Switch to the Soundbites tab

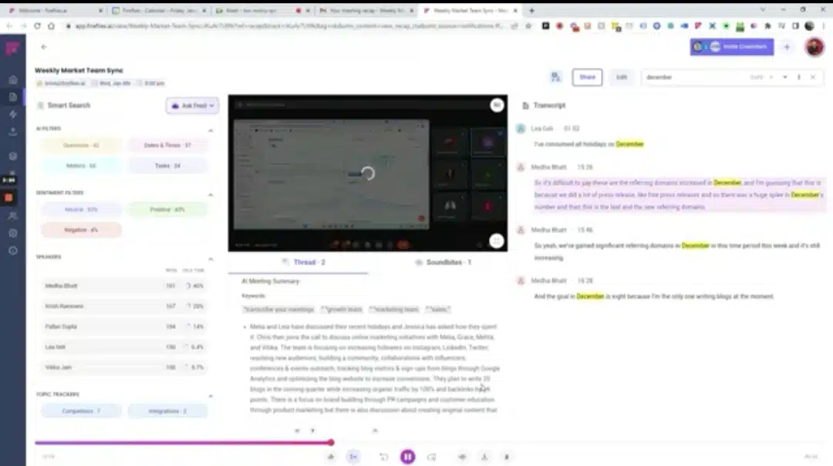pos(443,262)
